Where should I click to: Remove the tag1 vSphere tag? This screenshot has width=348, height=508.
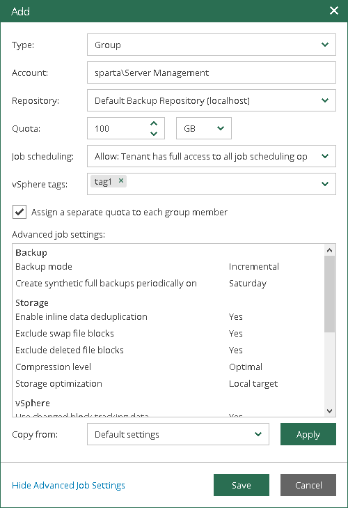pyautogui.click(x=120, y=180)
